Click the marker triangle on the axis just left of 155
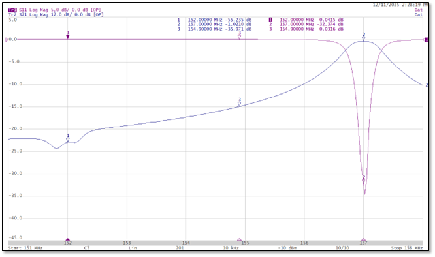 (240, 239)
